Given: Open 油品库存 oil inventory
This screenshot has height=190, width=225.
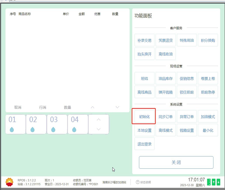Looking at the screenshot, I should (x=166, y=78).
